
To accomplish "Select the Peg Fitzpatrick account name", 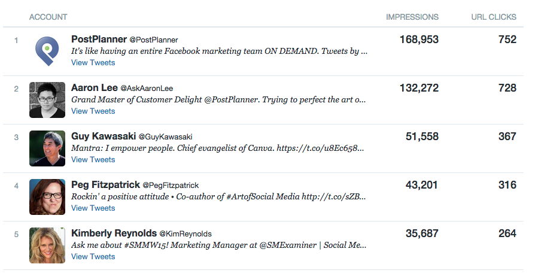I will 105,185.
